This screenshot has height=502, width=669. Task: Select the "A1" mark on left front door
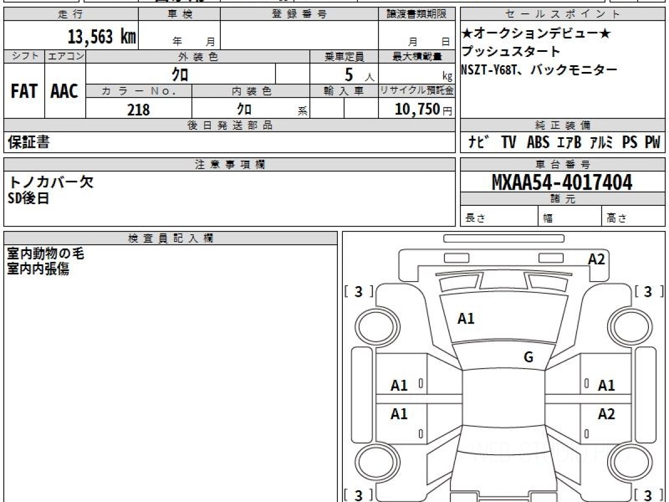pyautogui.click(x=399, y=385)
